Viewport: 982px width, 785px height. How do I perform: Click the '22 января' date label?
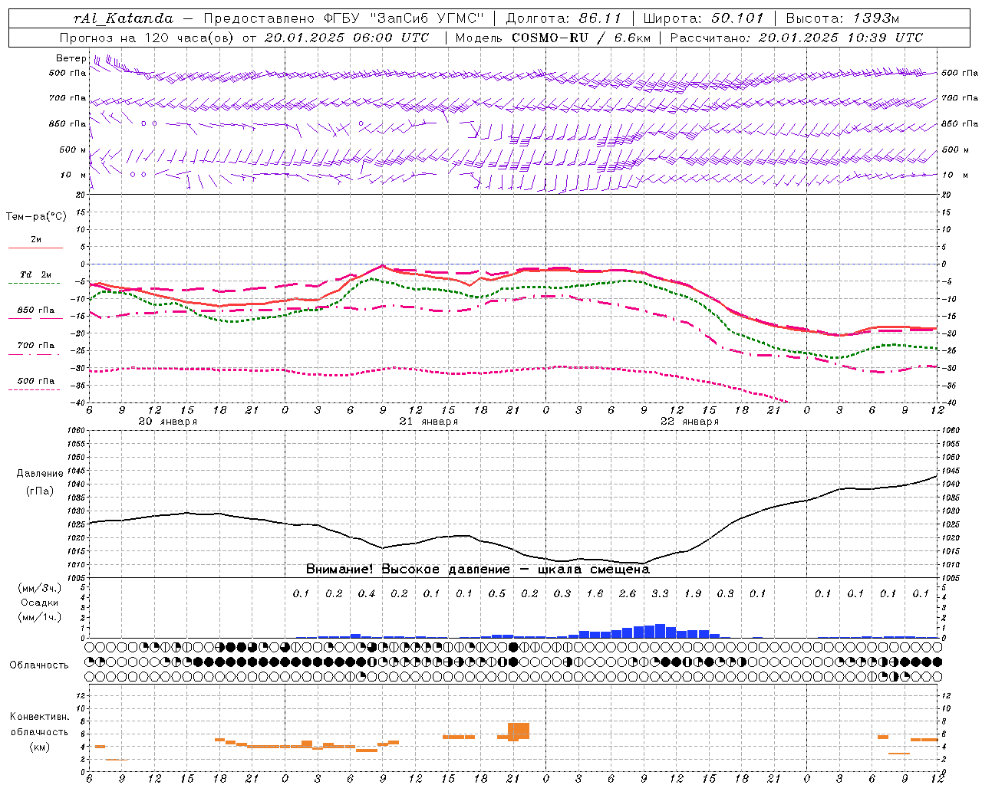[689, 422]
